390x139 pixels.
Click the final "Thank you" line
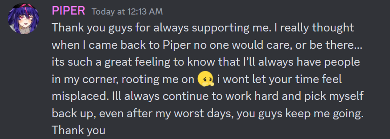click(x=78, y=130)
